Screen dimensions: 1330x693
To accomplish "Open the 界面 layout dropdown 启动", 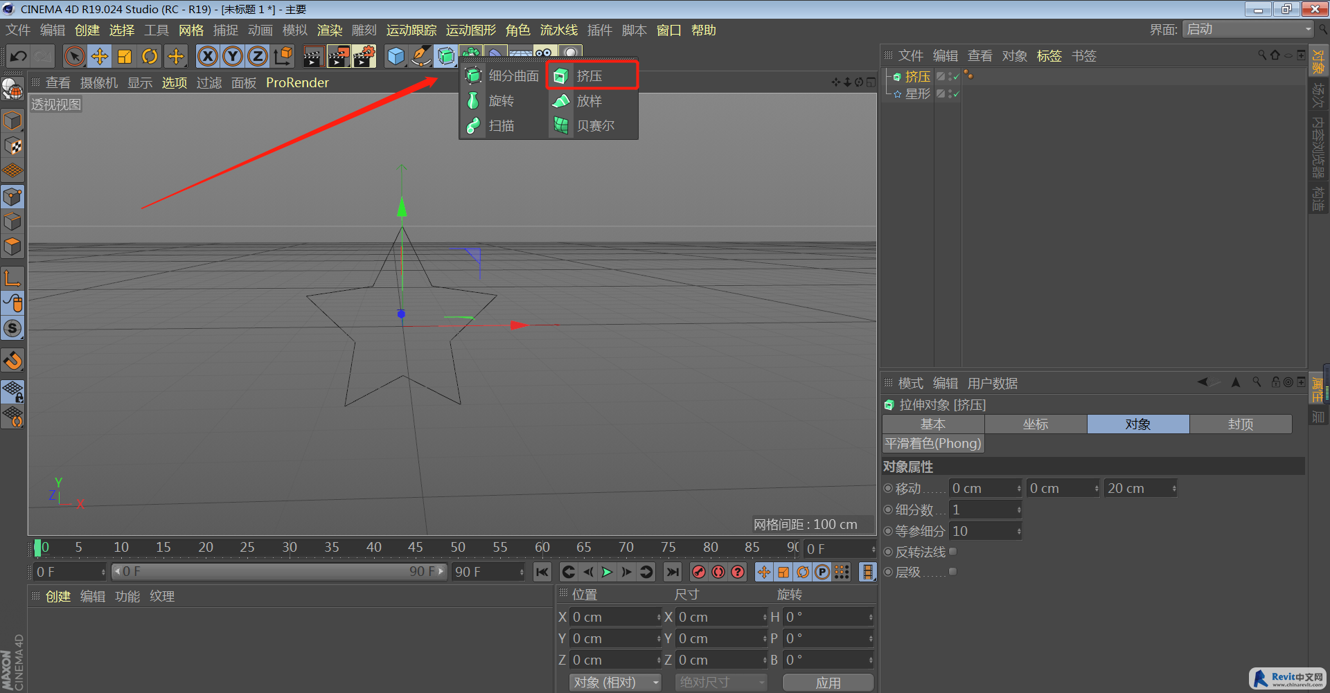I will pyautogui.click(x=1248, y=30).
